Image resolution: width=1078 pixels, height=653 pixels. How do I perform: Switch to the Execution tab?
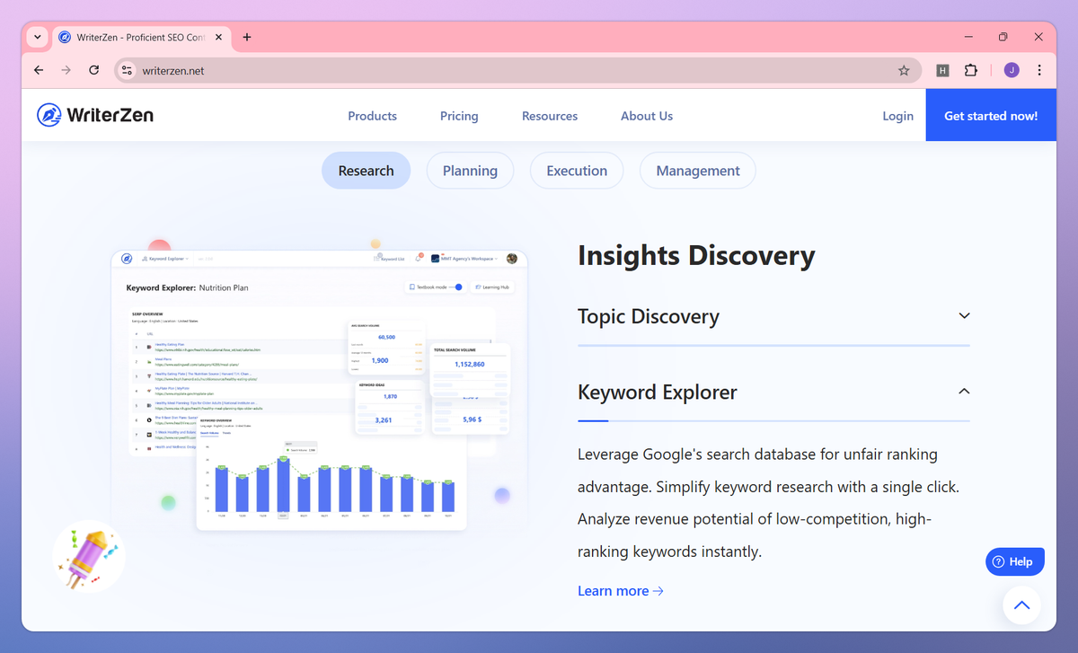(x=577, y=171)
